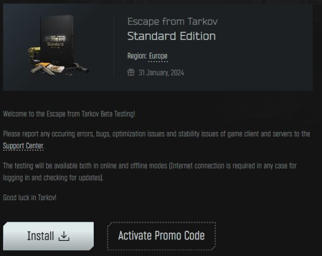This screenshot has height=256, width=322.
Task: Click the Install button
Action: coord(48,236)
